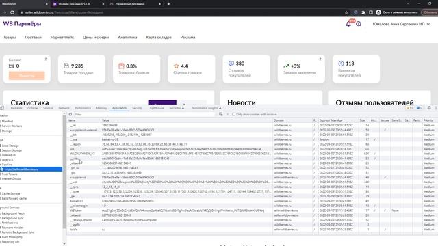Switch to the Security DevTools tab
This screenshot has width=438, height=246.
tap(137, 108)
